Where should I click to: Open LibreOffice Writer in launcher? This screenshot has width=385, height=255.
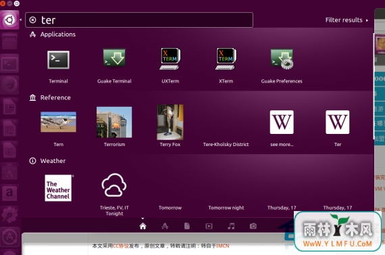click(9, 106)
